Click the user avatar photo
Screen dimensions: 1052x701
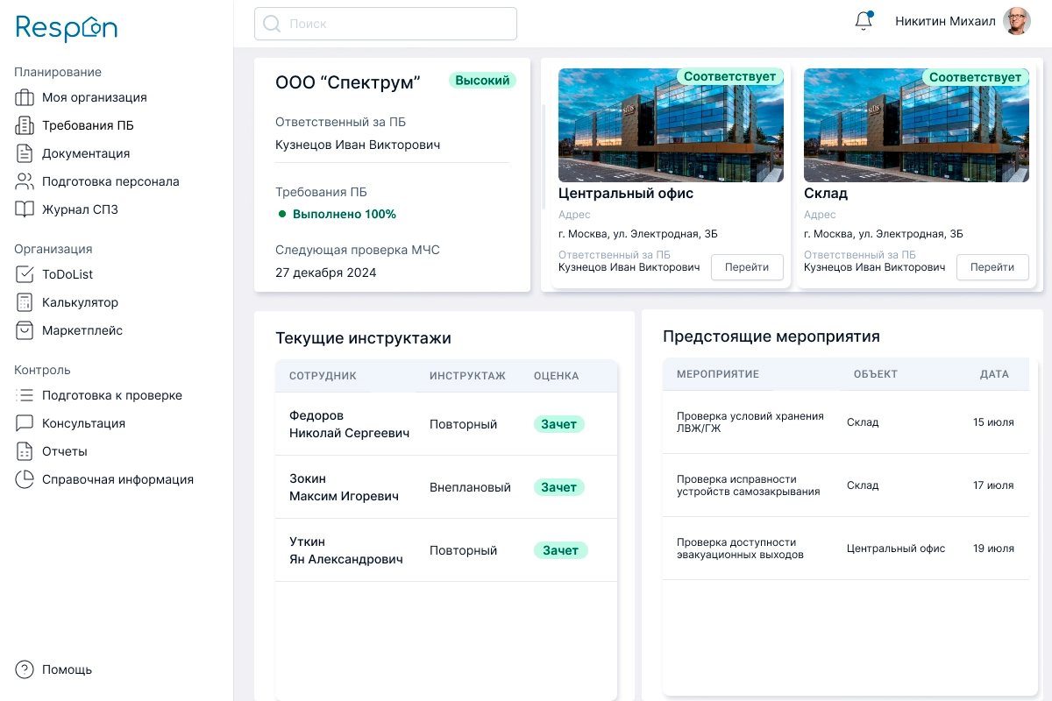[x=1017, y=21]
